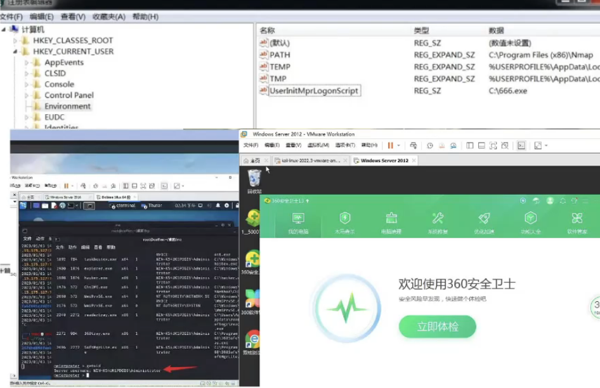Screen dimensions: 600x388
Task: Expand the Console key arrow
Action: pos(27,84)
